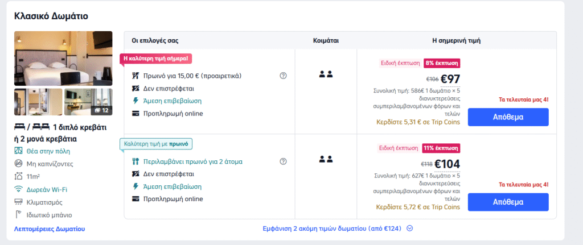Viewport: 583px width, 245px height.
Task: Expand 2 more room prices from €124
Action: click(x=332, y=229)
